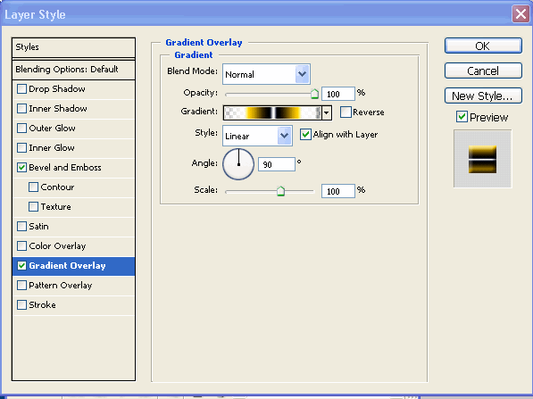Screen dimensions: 533x399
Task: Click the Angle dial control
Action: tap(238, 164)
